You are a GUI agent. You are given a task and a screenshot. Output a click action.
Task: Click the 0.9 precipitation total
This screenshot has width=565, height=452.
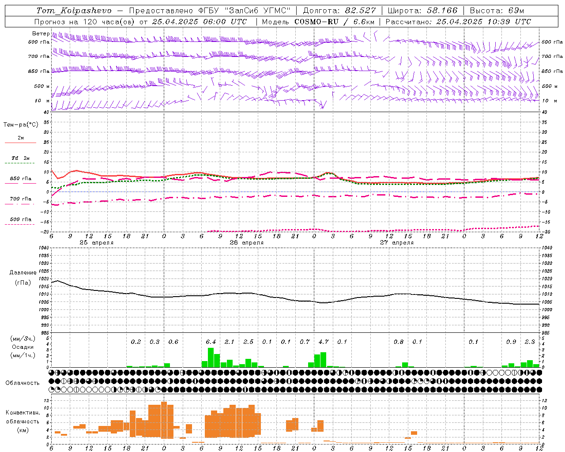point(511,342)
